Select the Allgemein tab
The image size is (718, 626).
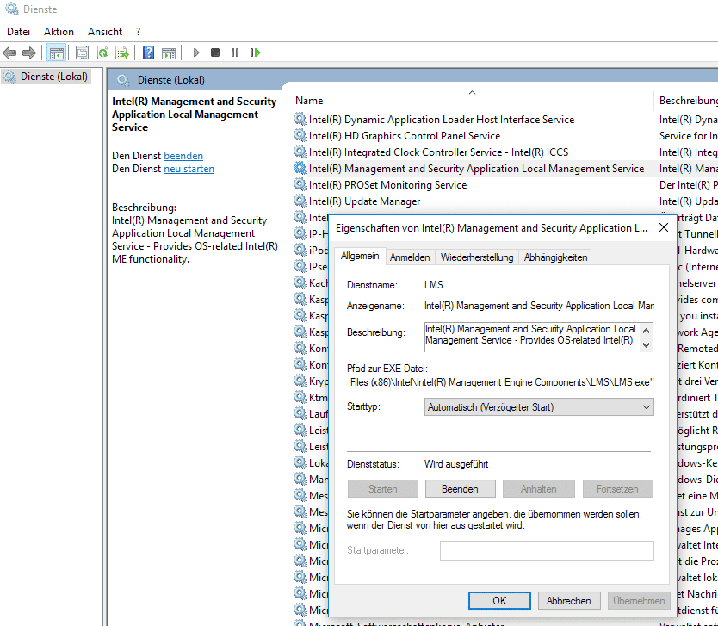360,256
